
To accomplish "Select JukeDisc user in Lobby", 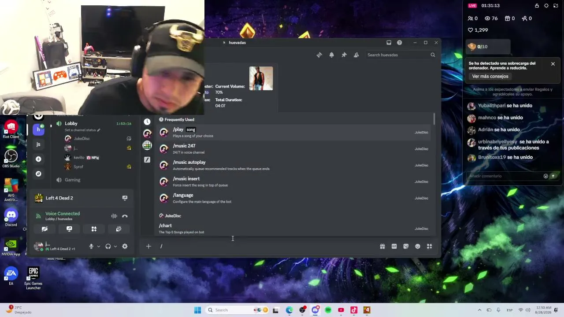I will [x=82, y=139].
